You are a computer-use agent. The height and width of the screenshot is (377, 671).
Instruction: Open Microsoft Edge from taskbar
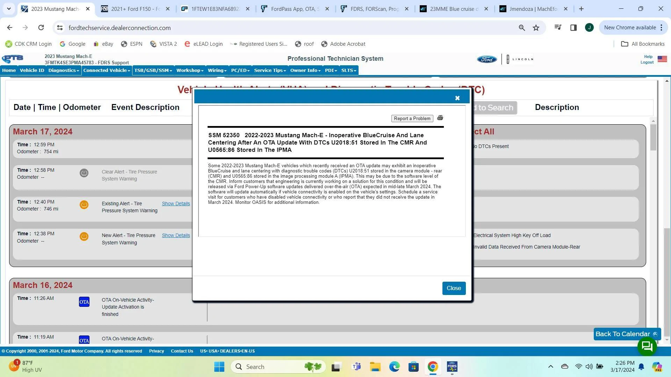tap(395, 367)
